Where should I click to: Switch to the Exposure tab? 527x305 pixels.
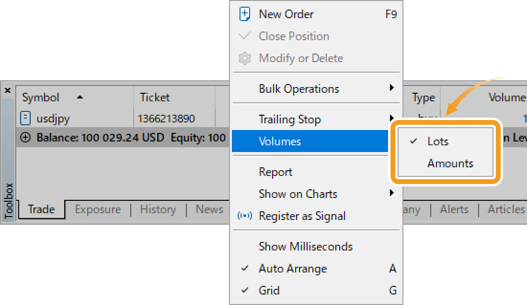pos(98,209)
